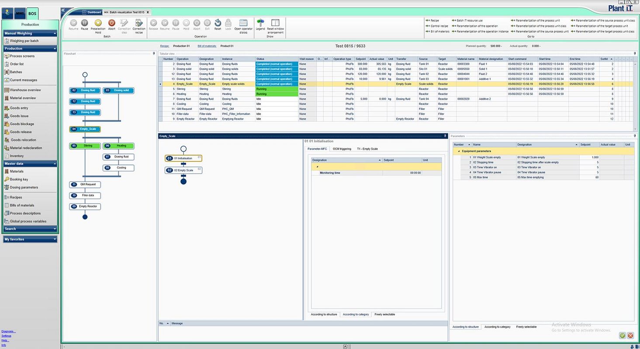Pin the Flowchart panel
Viewport: 640px width, 349px height.
154,54
